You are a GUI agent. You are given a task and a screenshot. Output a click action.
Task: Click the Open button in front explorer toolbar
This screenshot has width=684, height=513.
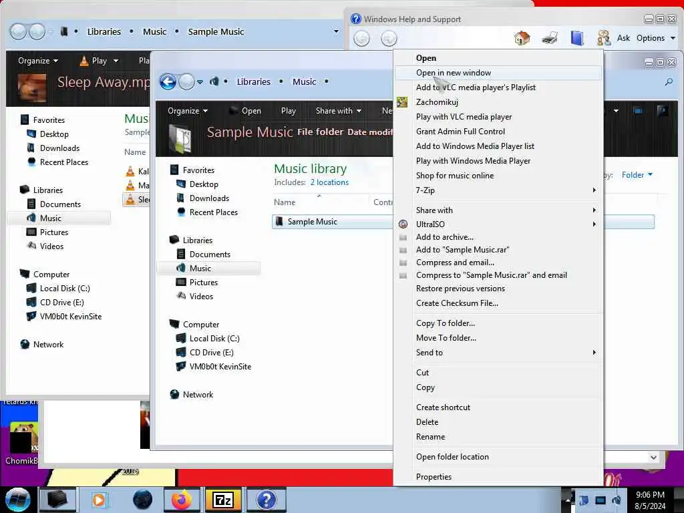tap(245, 111)
